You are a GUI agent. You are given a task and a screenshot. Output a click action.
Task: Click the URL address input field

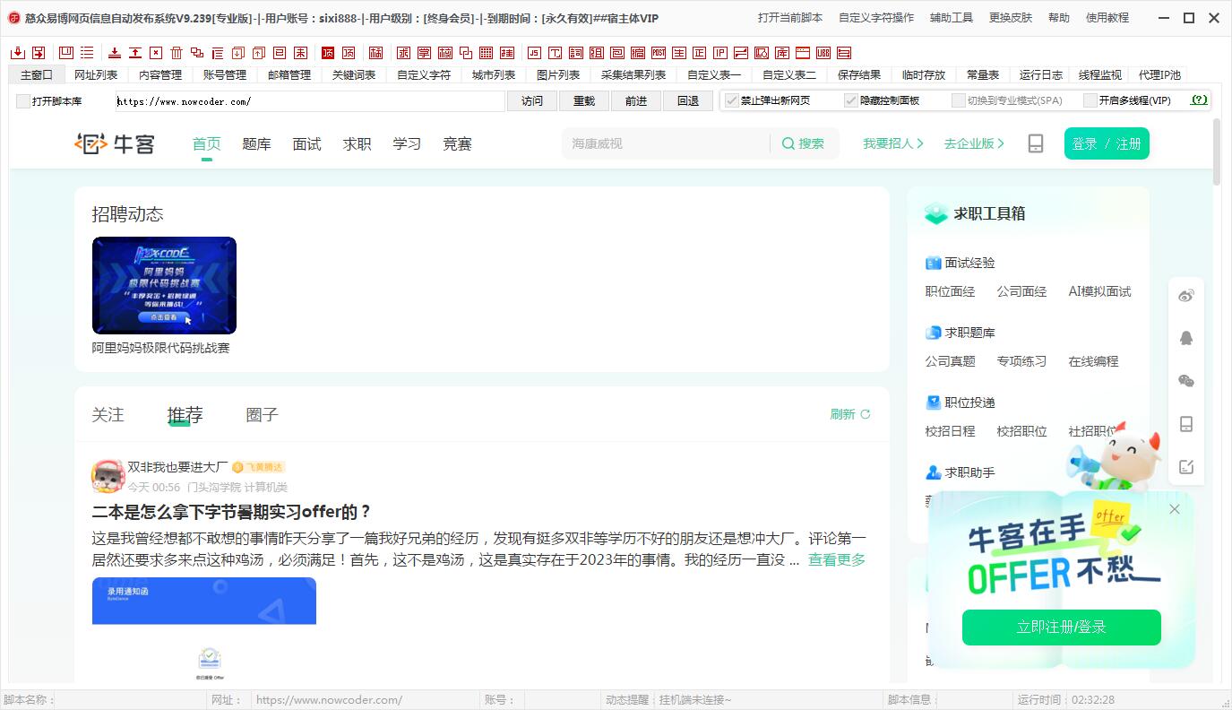310,101
